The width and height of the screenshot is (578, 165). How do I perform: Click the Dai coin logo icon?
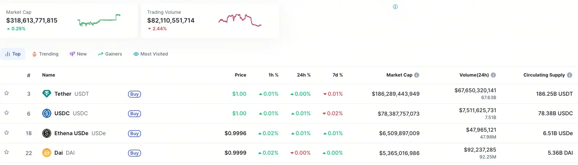coord(47,153)
